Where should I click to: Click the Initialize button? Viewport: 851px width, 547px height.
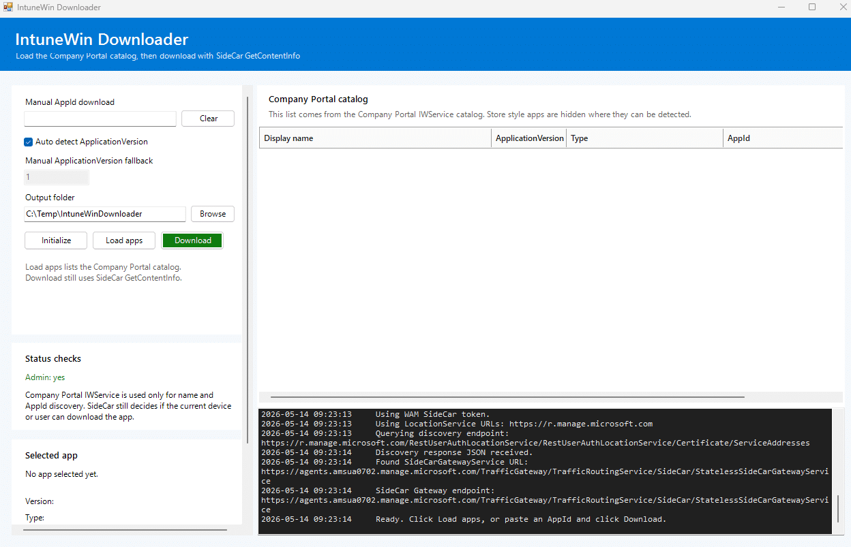pos(56,240)
